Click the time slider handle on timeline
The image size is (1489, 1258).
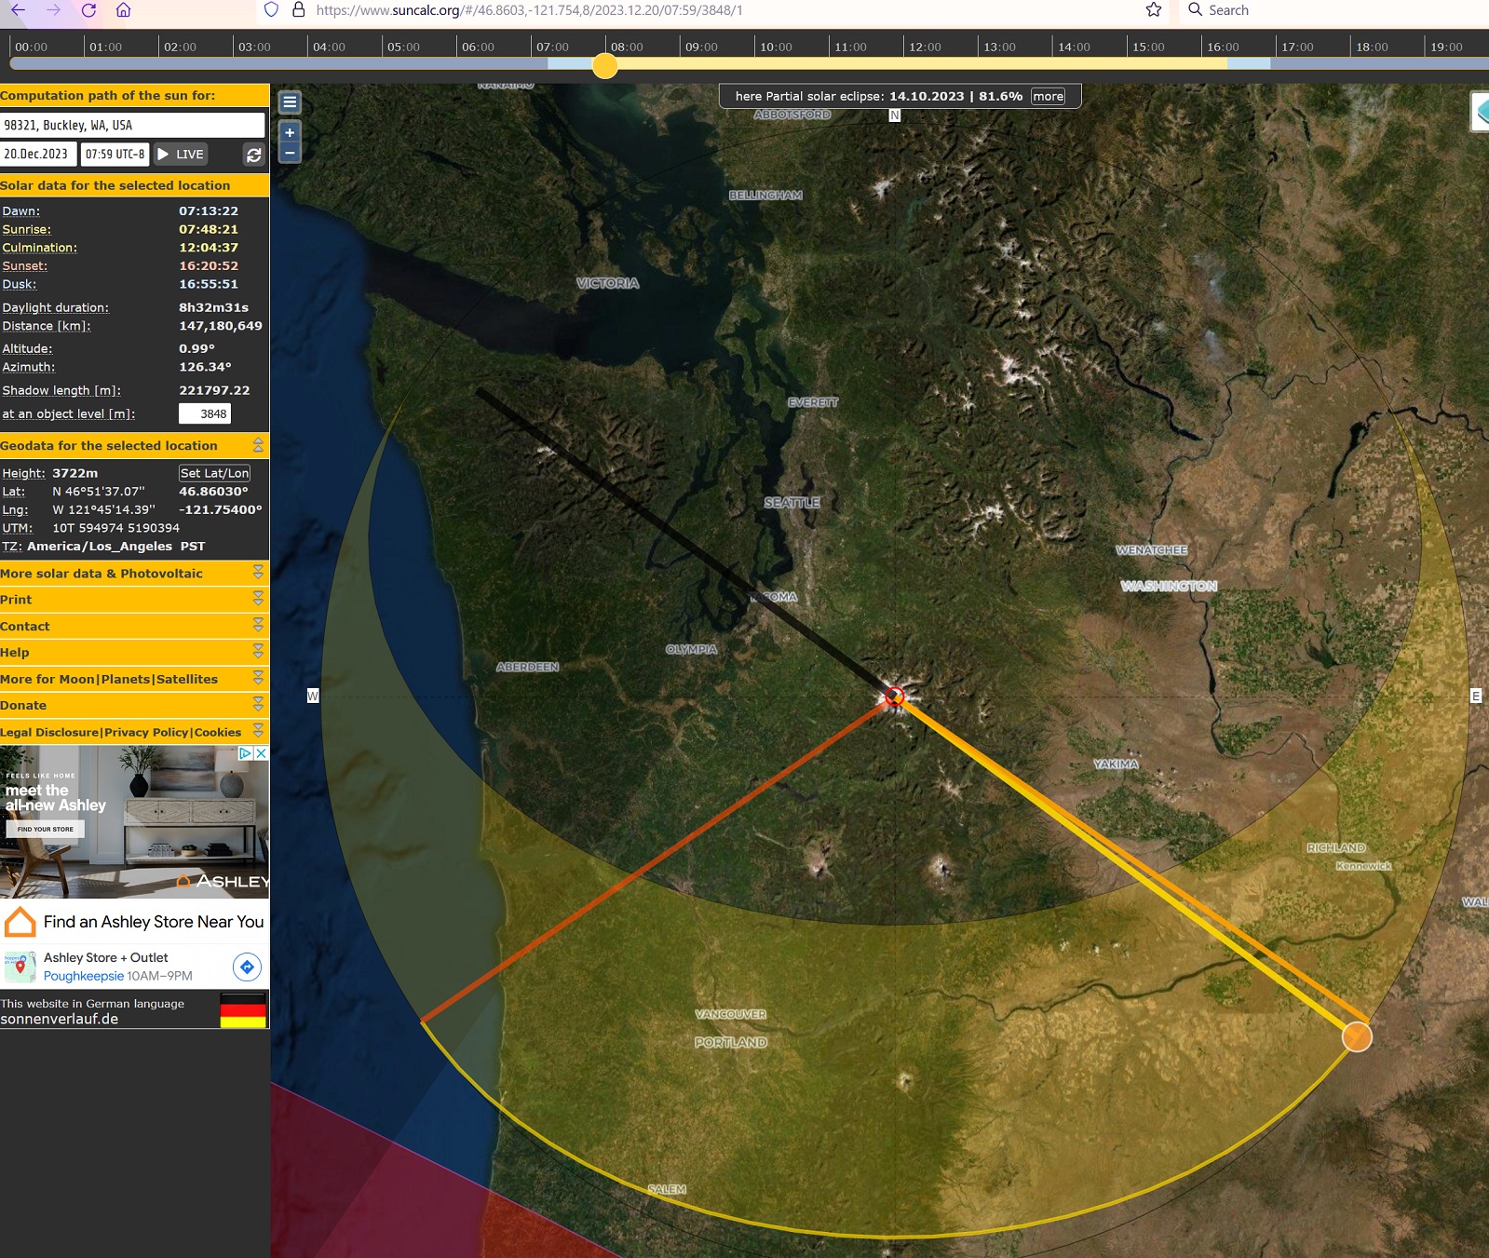(605, 65)
